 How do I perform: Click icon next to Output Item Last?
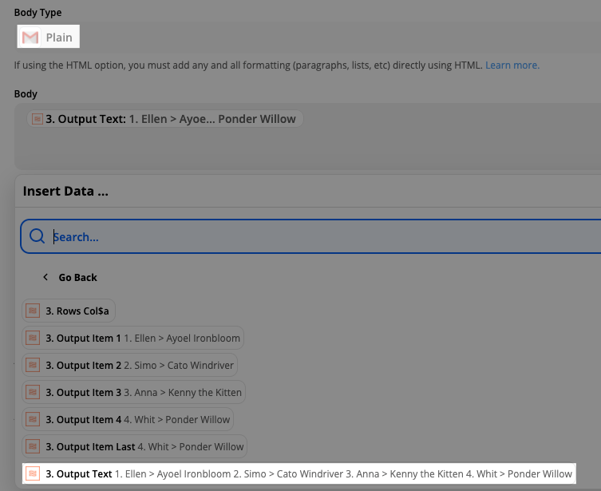[x=33, y=446]
